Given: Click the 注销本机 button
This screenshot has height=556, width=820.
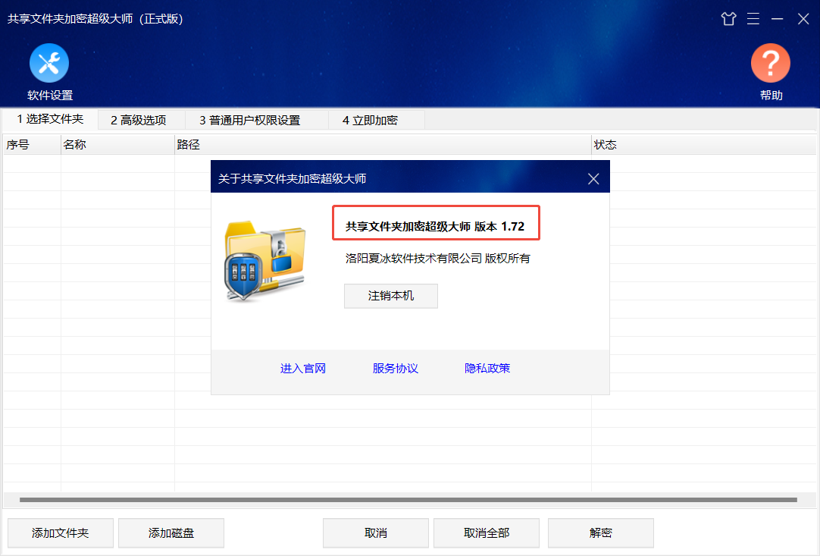Looking at the screenshot, I should pyautogui.click(x=390, y=296).
